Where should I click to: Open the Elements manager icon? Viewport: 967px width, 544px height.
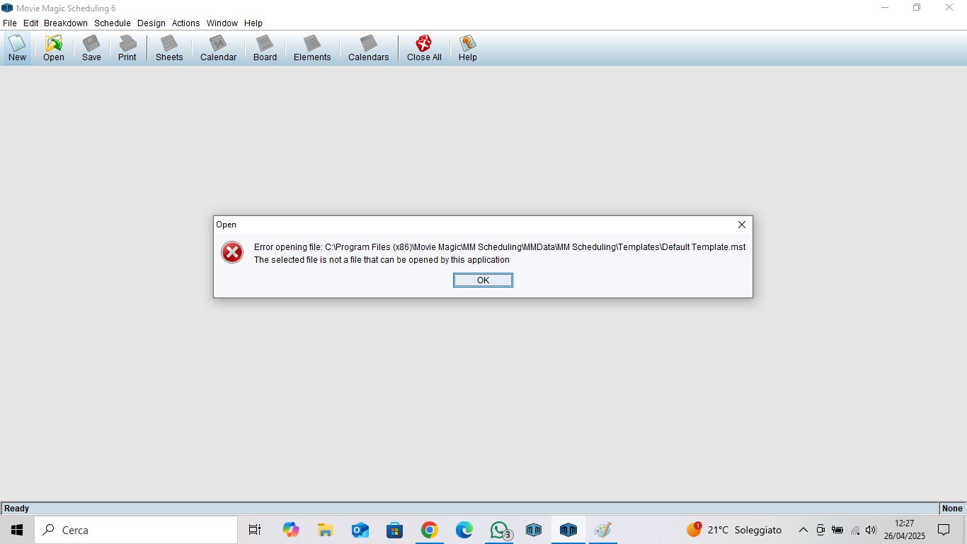coord(312,48)
